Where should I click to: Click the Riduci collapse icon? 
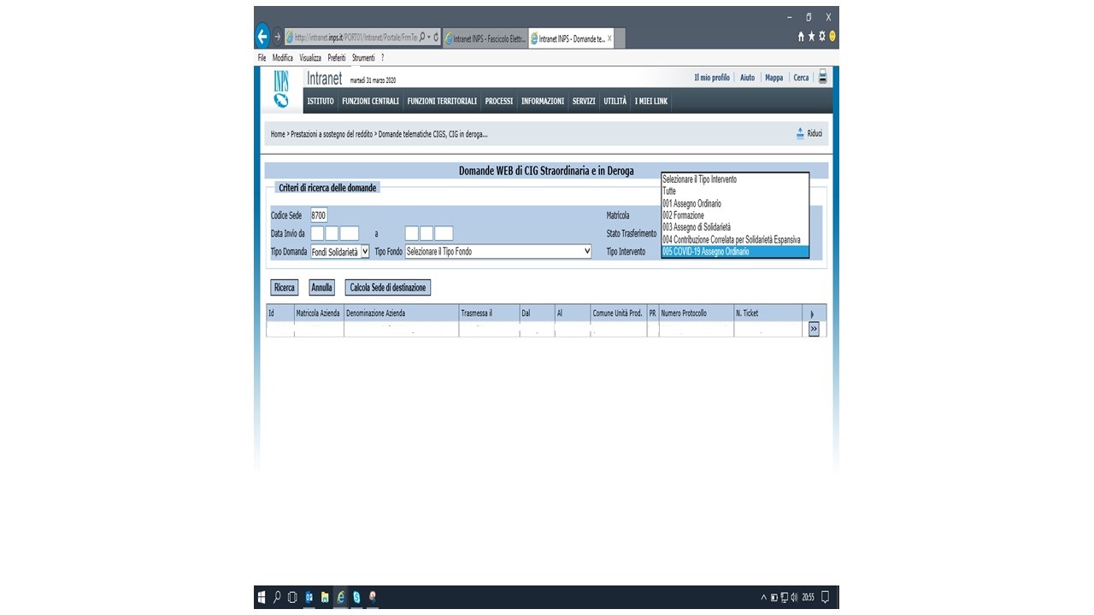click(x=801, y=133)
